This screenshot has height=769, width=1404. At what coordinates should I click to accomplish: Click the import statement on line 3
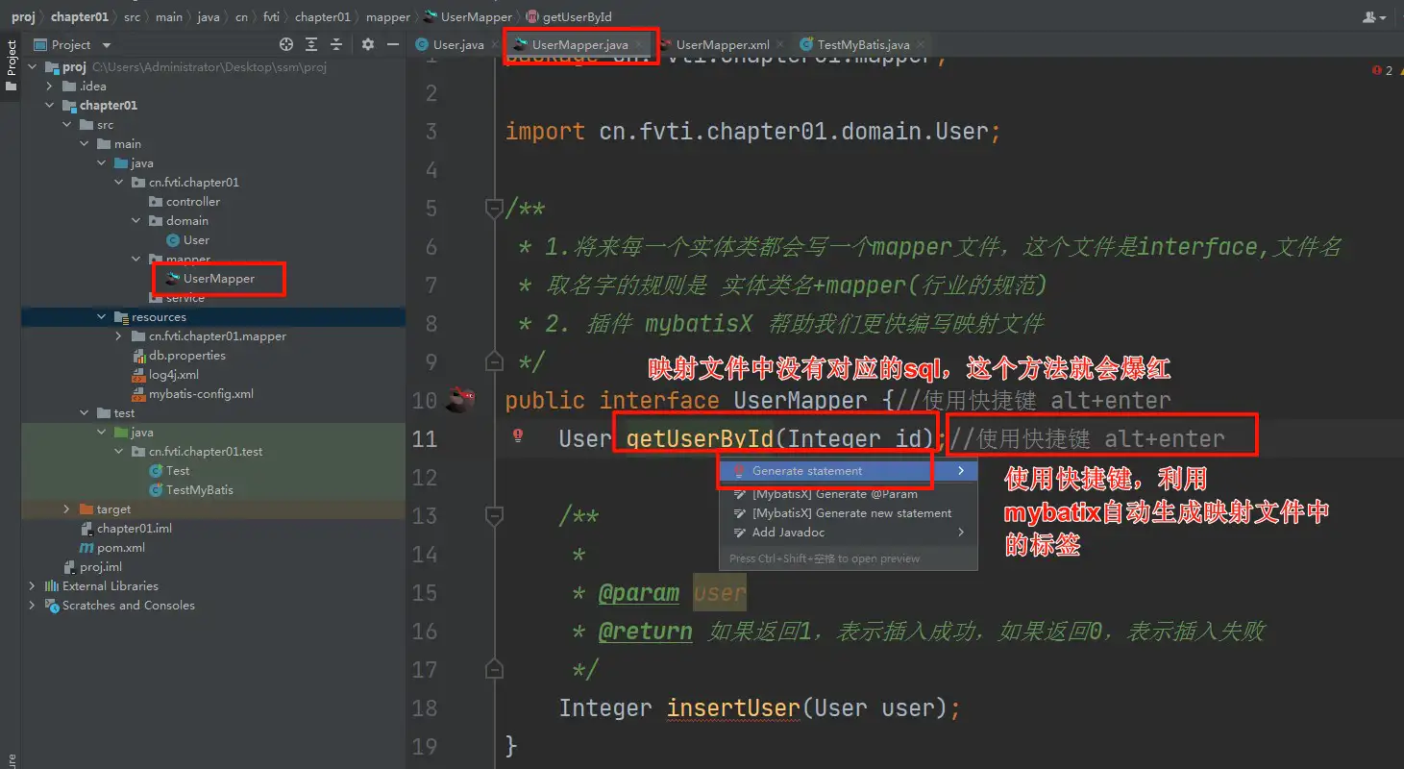pos(753,132)
